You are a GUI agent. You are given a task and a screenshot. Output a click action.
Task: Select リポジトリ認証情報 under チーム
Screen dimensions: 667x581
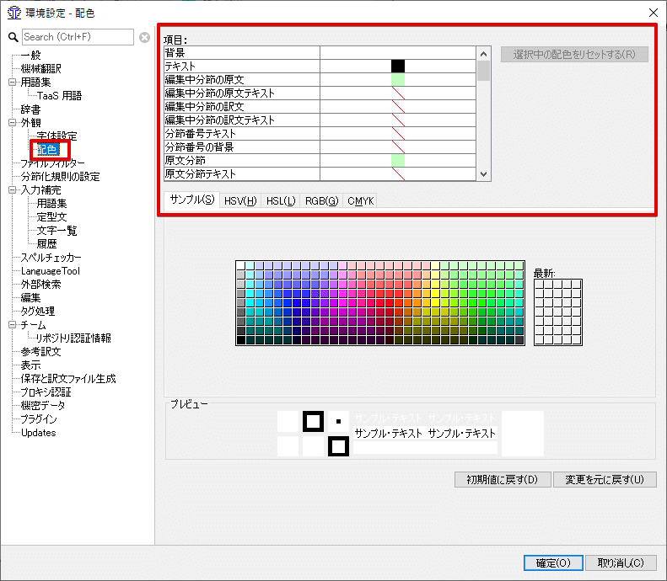coord(73,338)
